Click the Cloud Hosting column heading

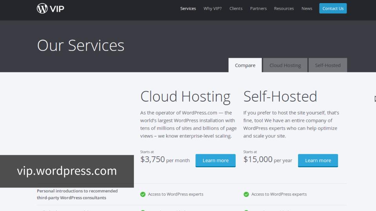pyautogui.click(x=185, y=97)
